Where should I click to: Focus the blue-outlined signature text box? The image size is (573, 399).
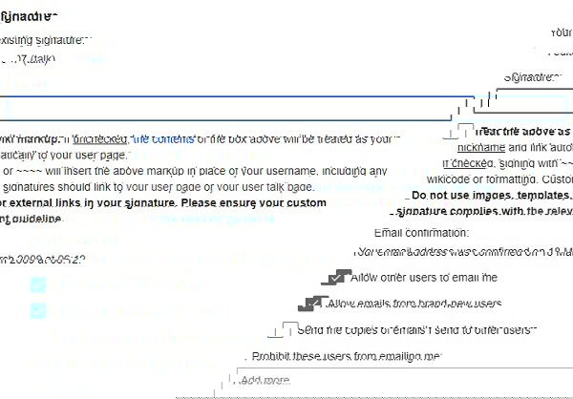click(x=238, y=108)
